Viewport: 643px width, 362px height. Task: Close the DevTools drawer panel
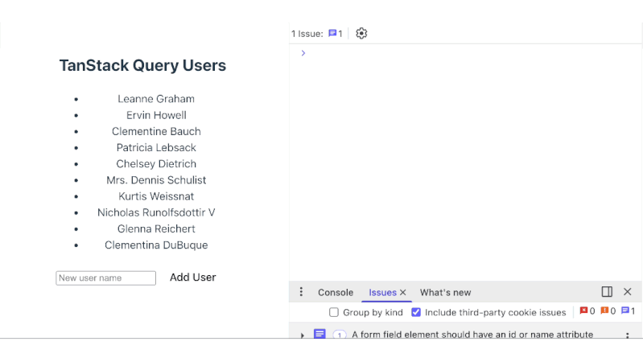(628, 292)
